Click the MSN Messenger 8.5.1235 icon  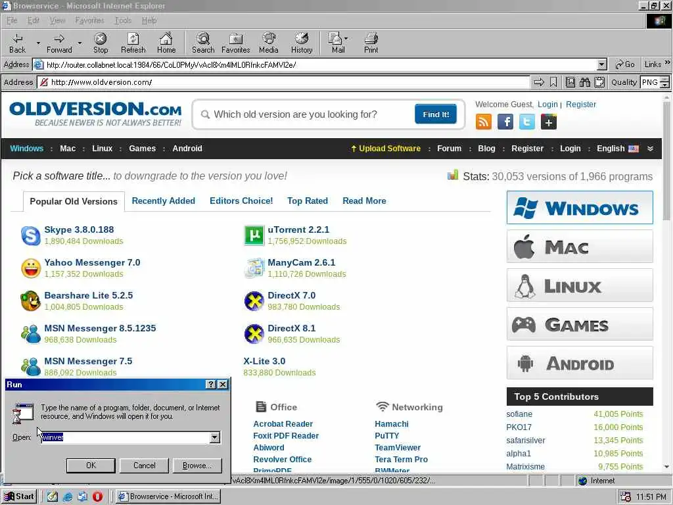31,334
